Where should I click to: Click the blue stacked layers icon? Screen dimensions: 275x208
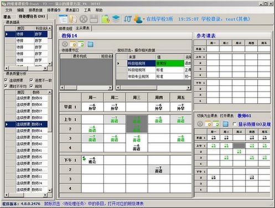pos(116,19)
